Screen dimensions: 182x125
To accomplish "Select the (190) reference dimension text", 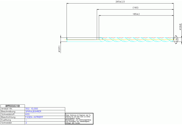I will click(x=135, y=8).
